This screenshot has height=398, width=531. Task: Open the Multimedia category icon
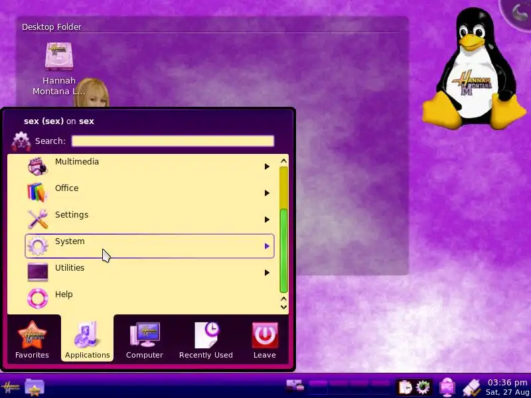pos(37,166)
